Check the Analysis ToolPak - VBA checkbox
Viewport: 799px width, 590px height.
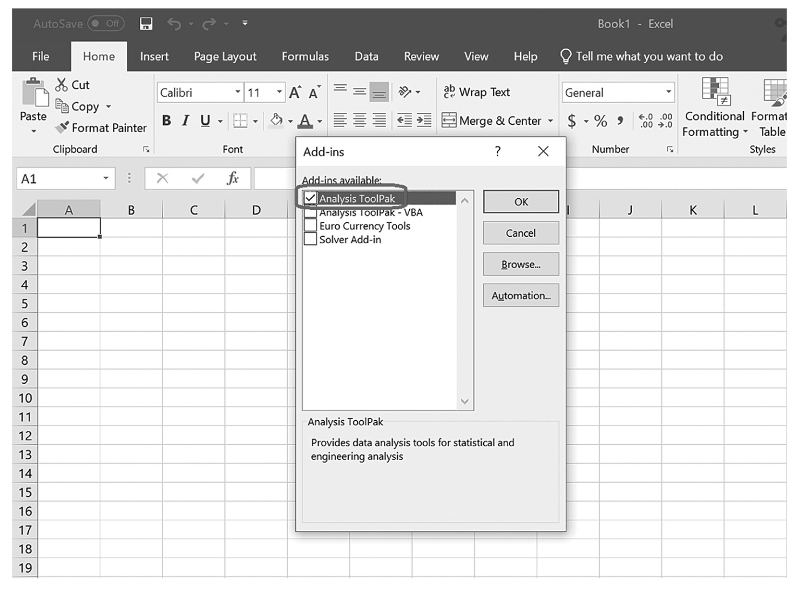pyautogui.click(x=310, y=212)
